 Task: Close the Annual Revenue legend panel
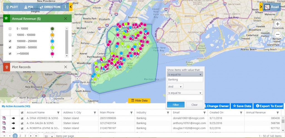tap(66, 19)
